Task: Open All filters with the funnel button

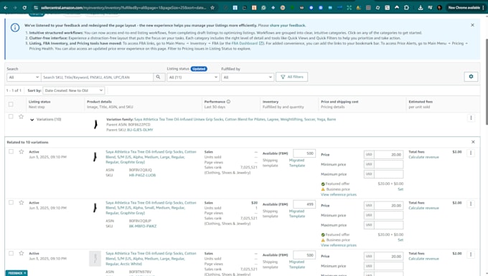Action: click(x=291, y=77)
